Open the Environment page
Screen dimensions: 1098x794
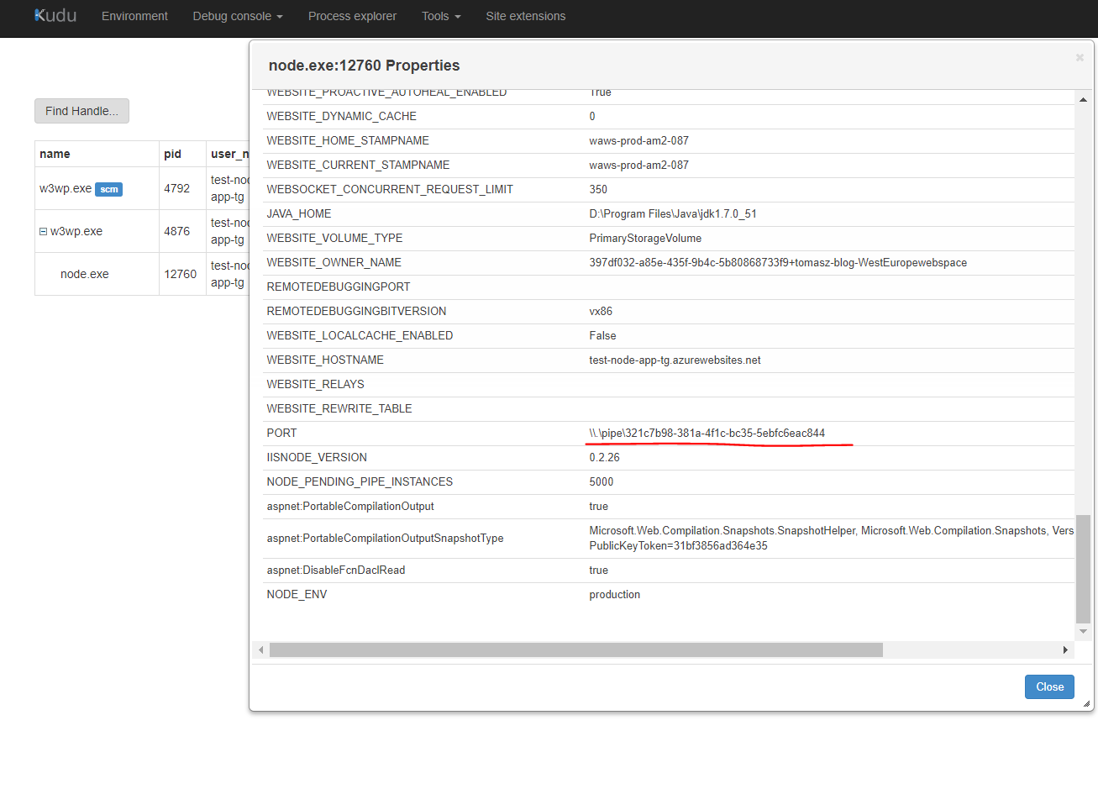(x=134, y=16)
